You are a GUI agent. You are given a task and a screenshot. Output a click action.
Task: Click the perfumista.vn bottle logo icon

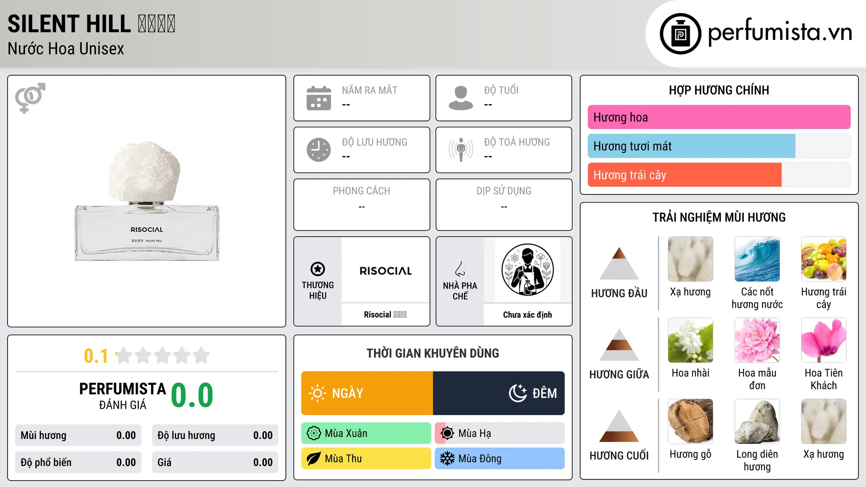(680, 33)
